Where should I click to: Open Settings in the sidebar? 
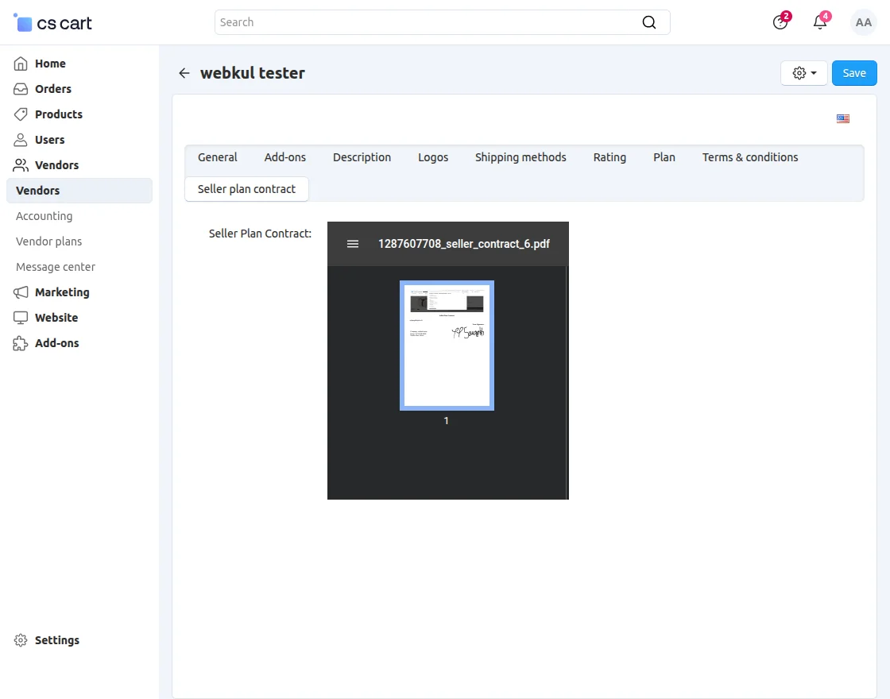[x=57, y=640]
